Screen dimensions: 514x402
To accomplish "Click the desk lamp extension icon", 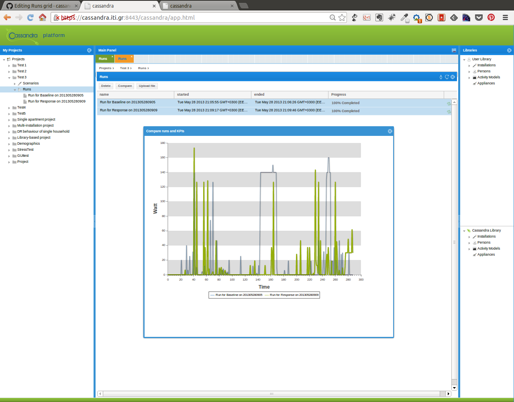I will [x=354, y=17].
